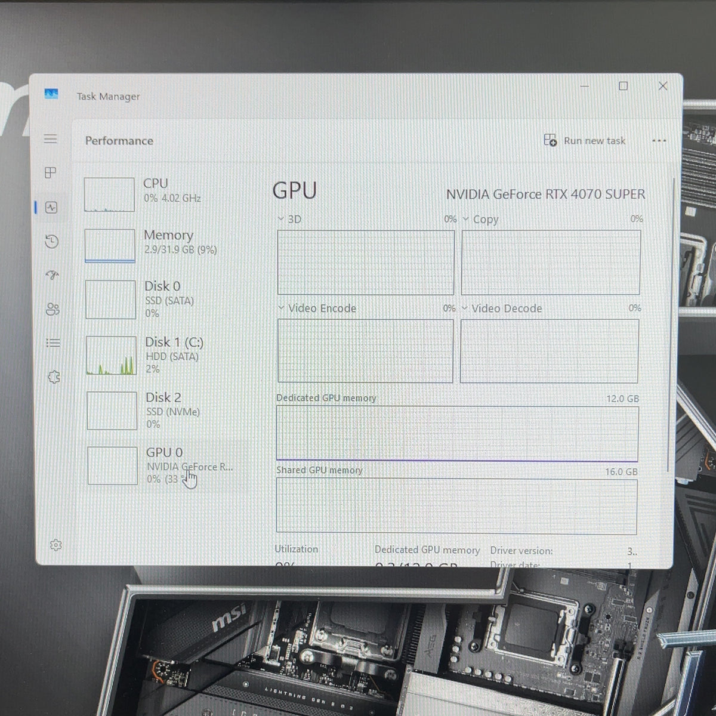Close the Task Manager window
The image size is (716, 716).
point(662,86)
